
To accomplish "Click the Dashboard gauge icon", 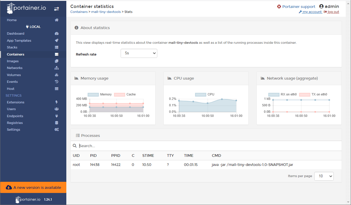I will click(x=57, y=34).
